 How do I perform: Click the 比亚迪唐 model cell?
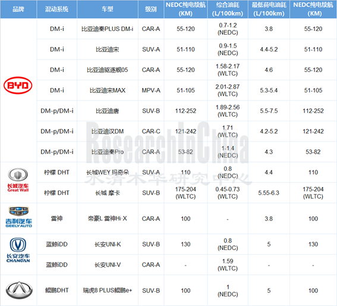click(107, 111)
